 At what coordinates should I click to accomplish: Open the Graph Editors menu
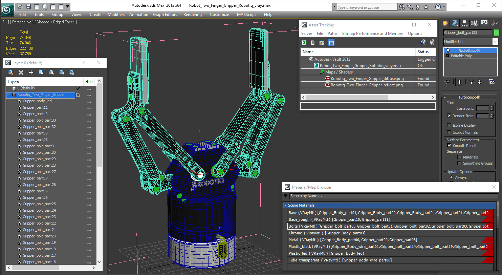tap(165, 15)
